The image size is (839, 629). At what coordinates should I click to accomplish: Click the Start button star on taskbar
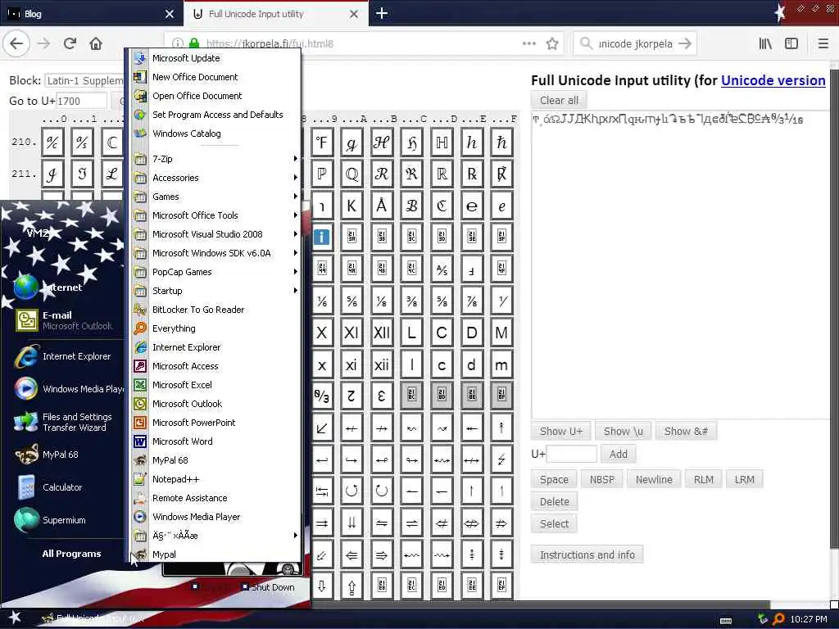point(15,618)
